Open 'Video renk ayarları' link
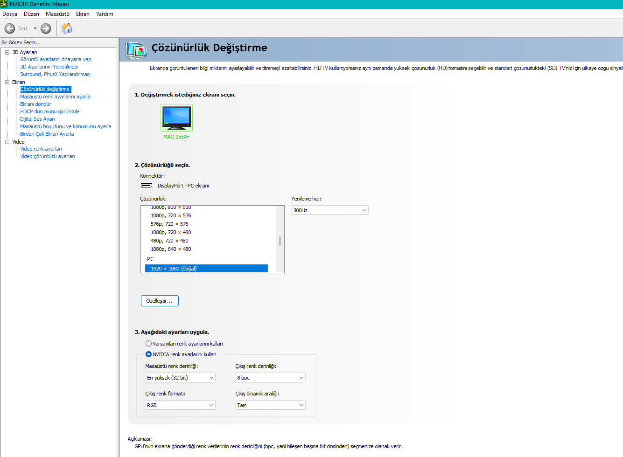 coord(41,149)
